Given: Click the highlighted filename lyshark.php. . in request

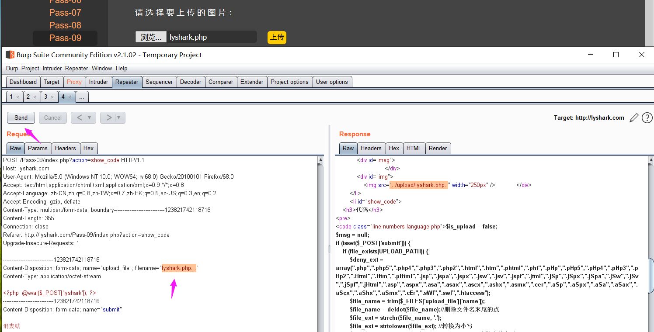Looking at the screenshot, I should (179, 268).
